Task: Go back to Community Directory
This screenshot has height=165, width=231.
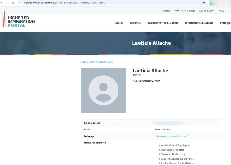Action: click(x=97, y=62)
